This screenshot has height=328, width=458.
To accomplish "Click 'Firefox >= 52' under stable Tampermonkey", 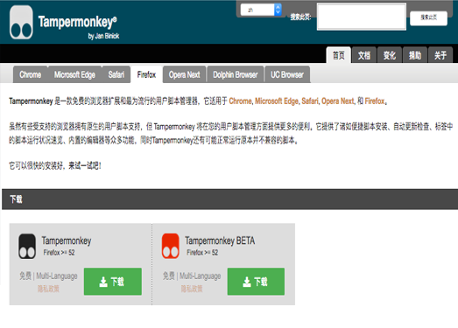I will coord(59,253).
